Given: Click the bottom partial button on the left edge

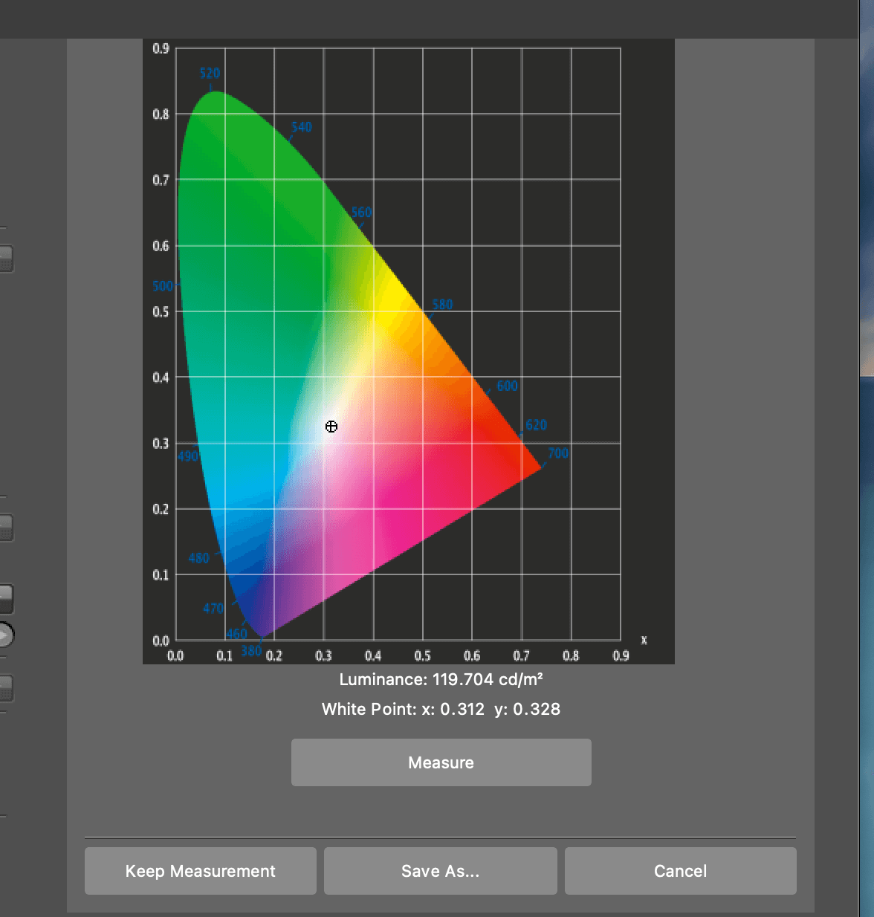Looking at the screenshot, I should tap(6, 687).
